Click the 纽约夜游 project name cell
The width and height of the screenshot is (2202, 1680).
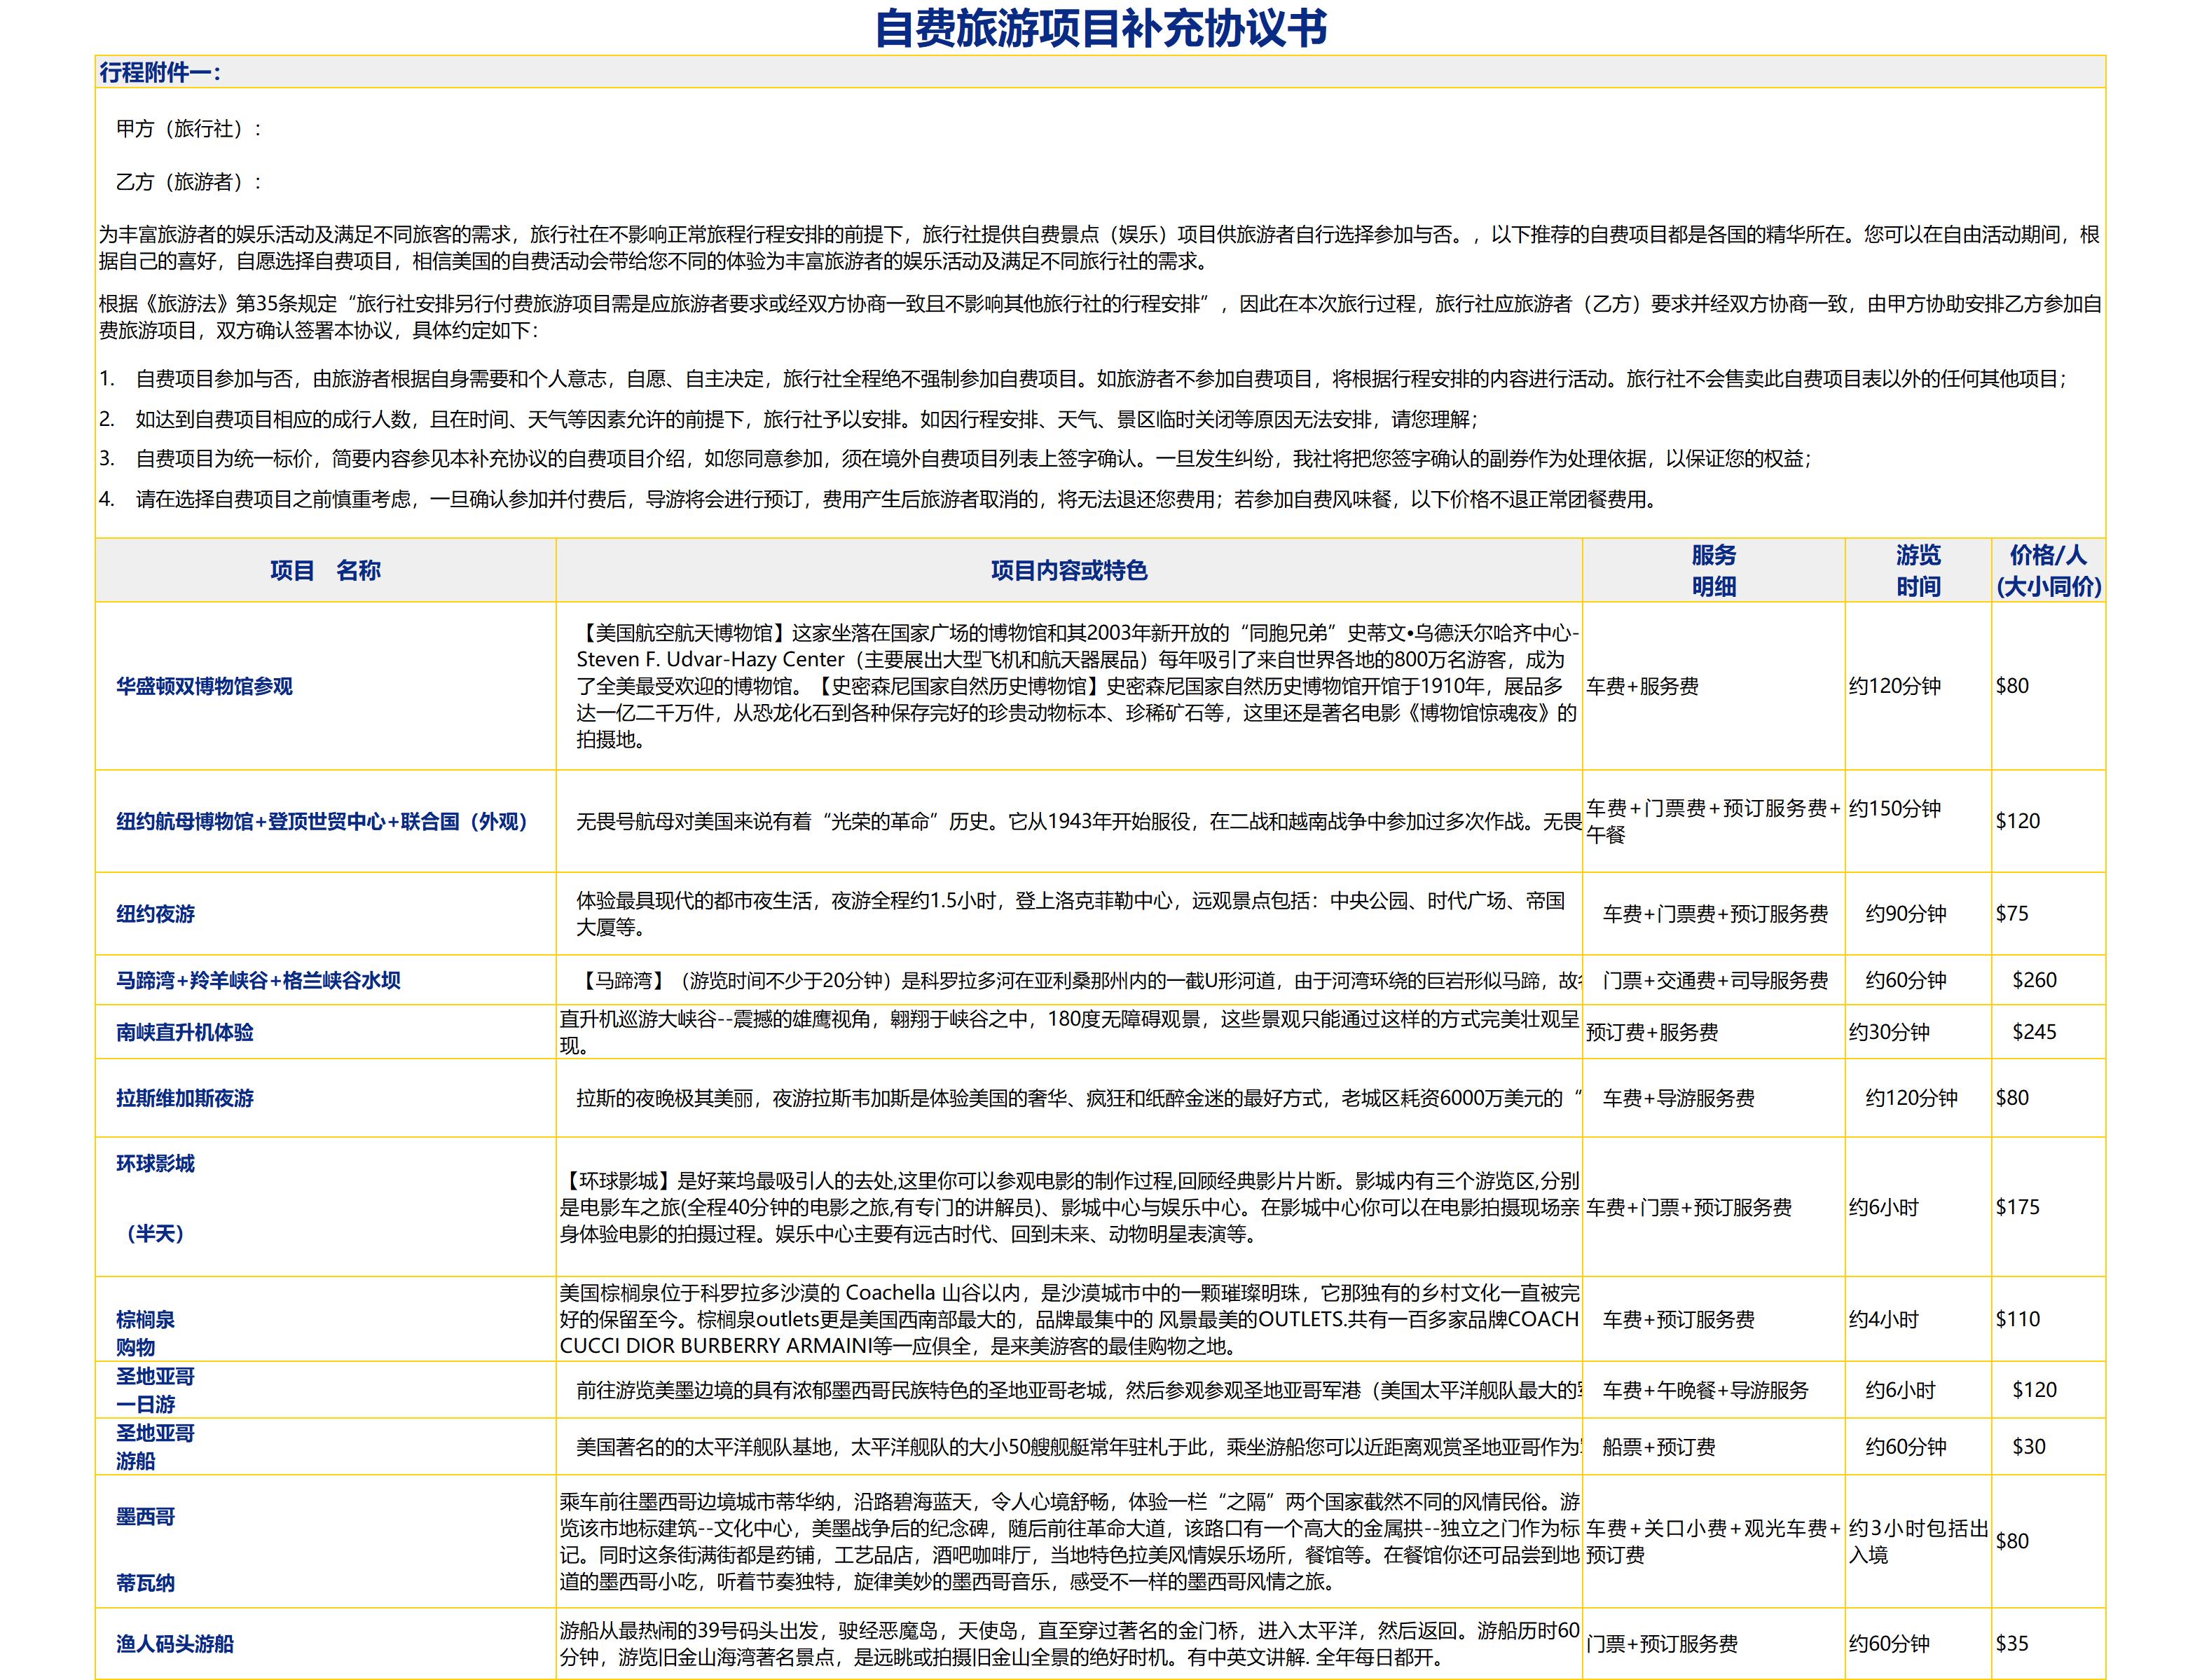click(325, 914)
